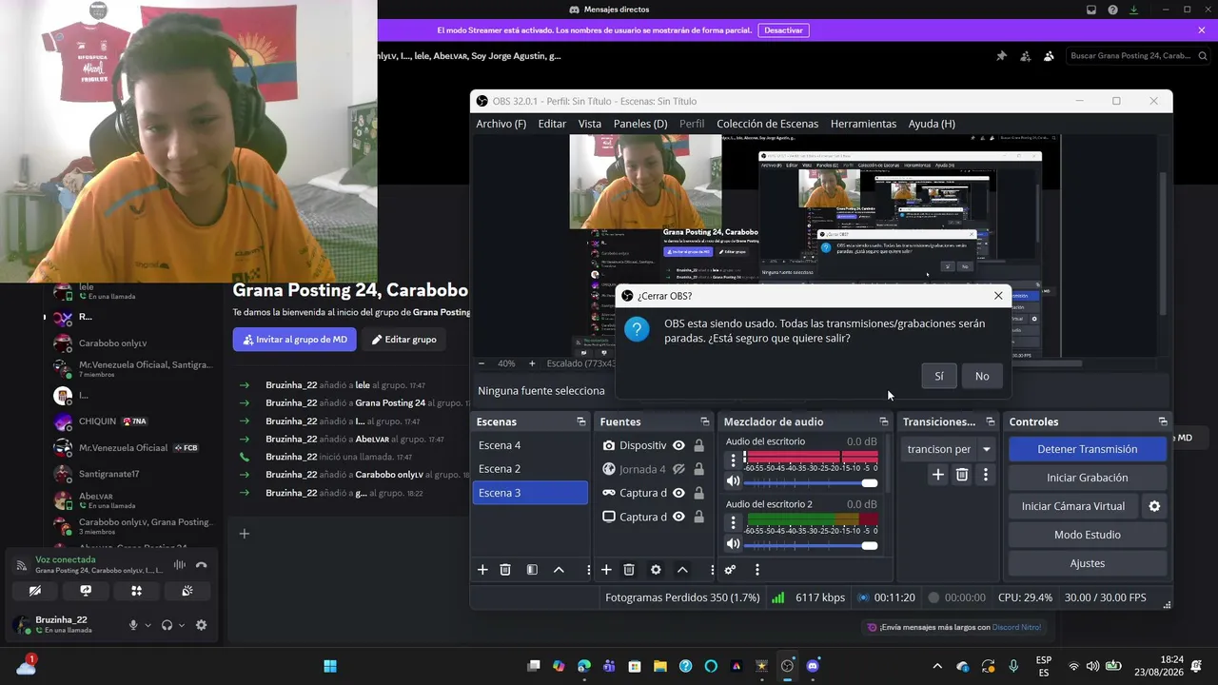Deafen audio with the Discord headphones button
1218x685 pixels.
tap(167, 625)
